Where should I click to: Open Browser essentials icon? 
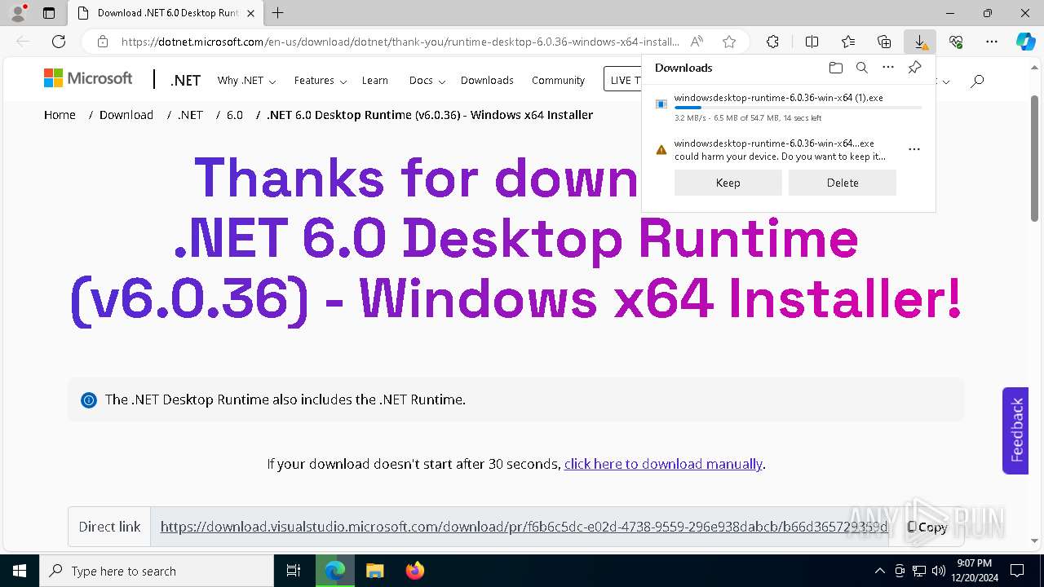click(x=956, y=42)
